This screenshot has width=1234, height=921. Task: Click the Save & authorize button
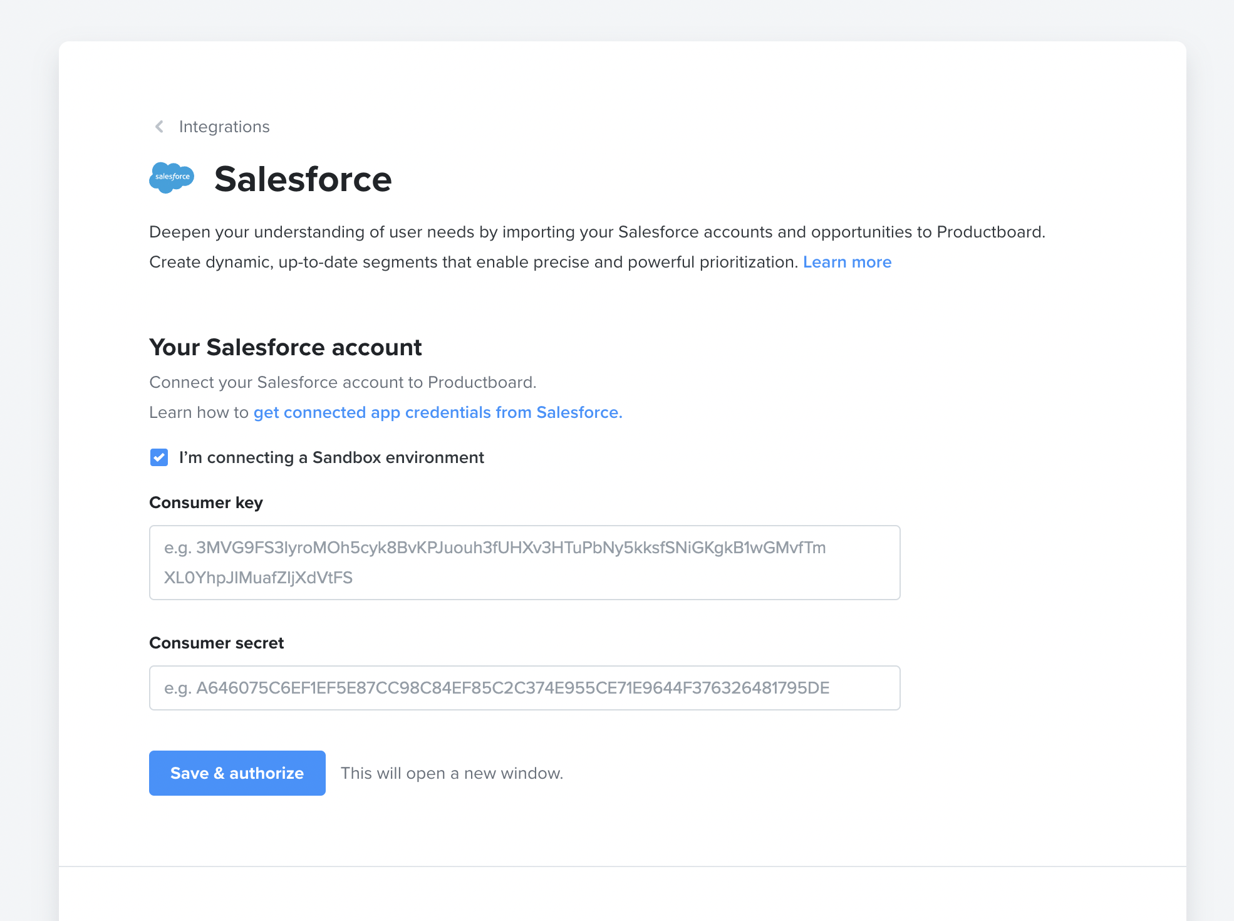point(237,773)
